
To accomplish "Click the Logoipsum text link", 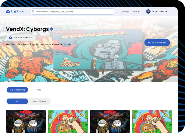I will (x=18, y=11).
